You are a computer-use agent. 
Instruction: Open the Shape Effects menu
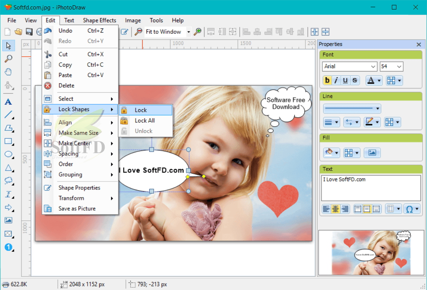coord(99,20)
